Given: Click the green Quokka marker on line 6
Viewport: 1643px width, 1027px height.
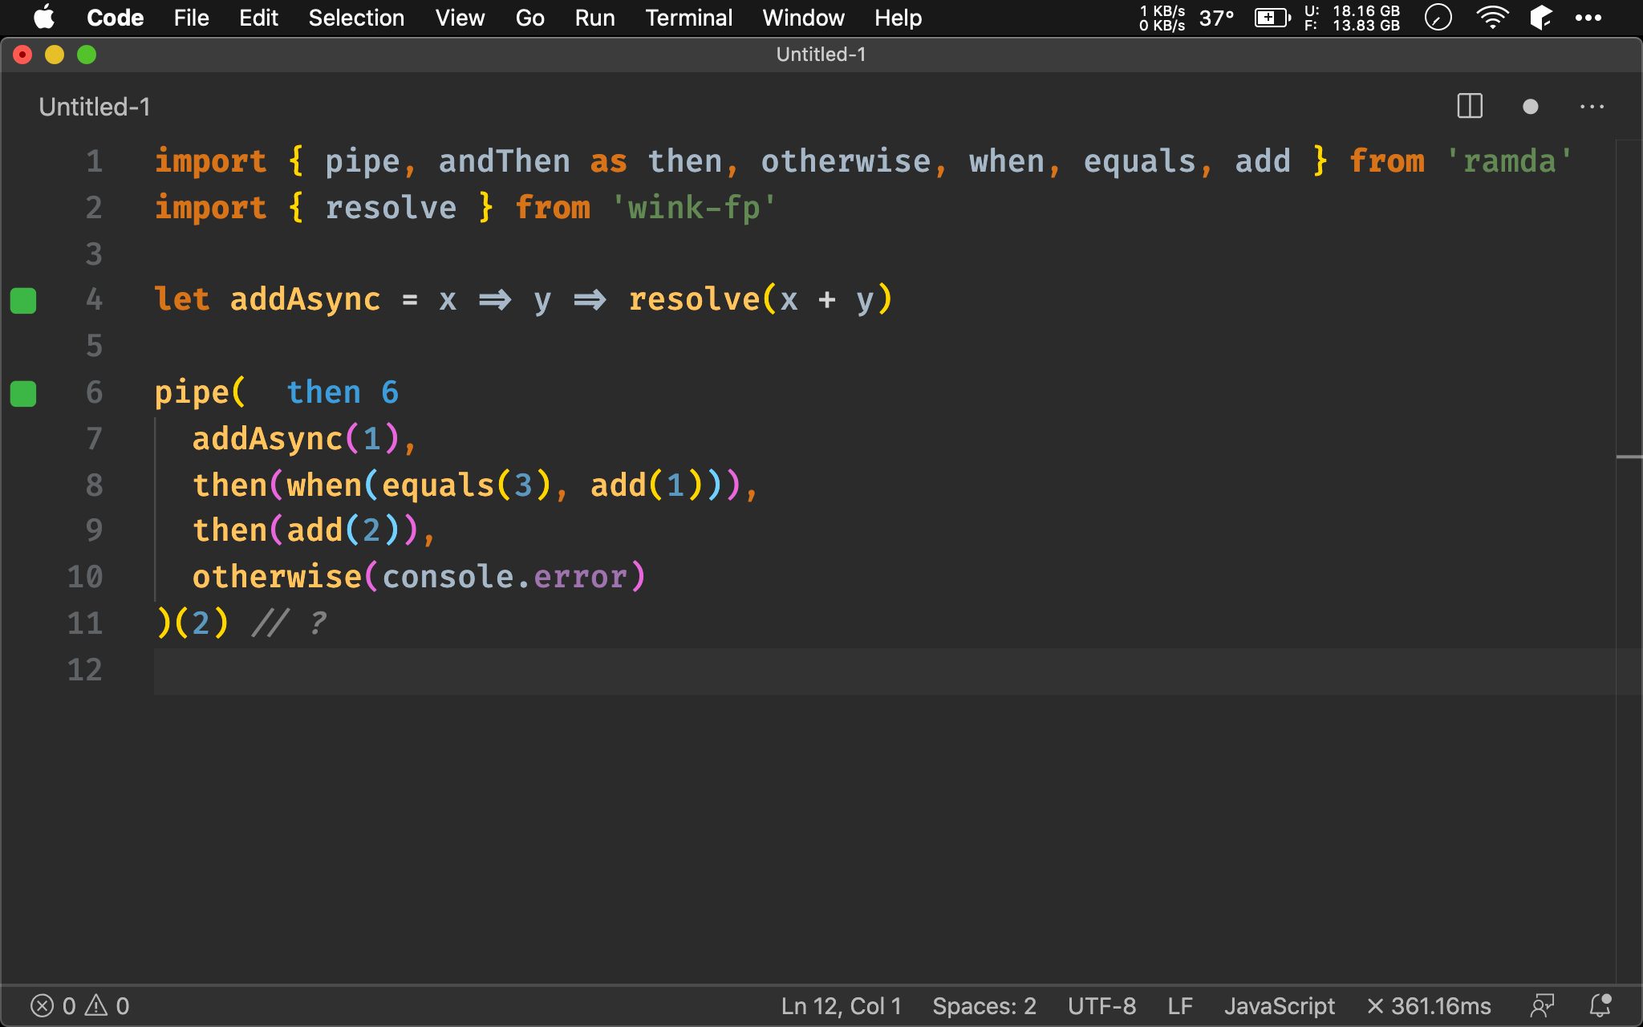Looking at the screenshot, I should point(23,393).
